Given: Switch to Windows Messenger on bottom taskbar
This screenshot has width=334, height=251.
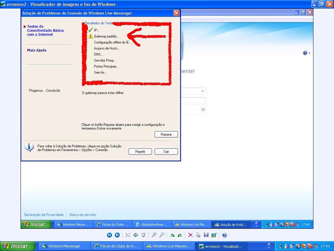Looking at the screenshot, I should (65, 246).
